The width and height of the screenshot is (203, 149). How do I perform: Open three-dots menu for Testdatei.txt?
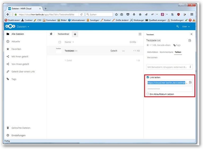(123, 51)
